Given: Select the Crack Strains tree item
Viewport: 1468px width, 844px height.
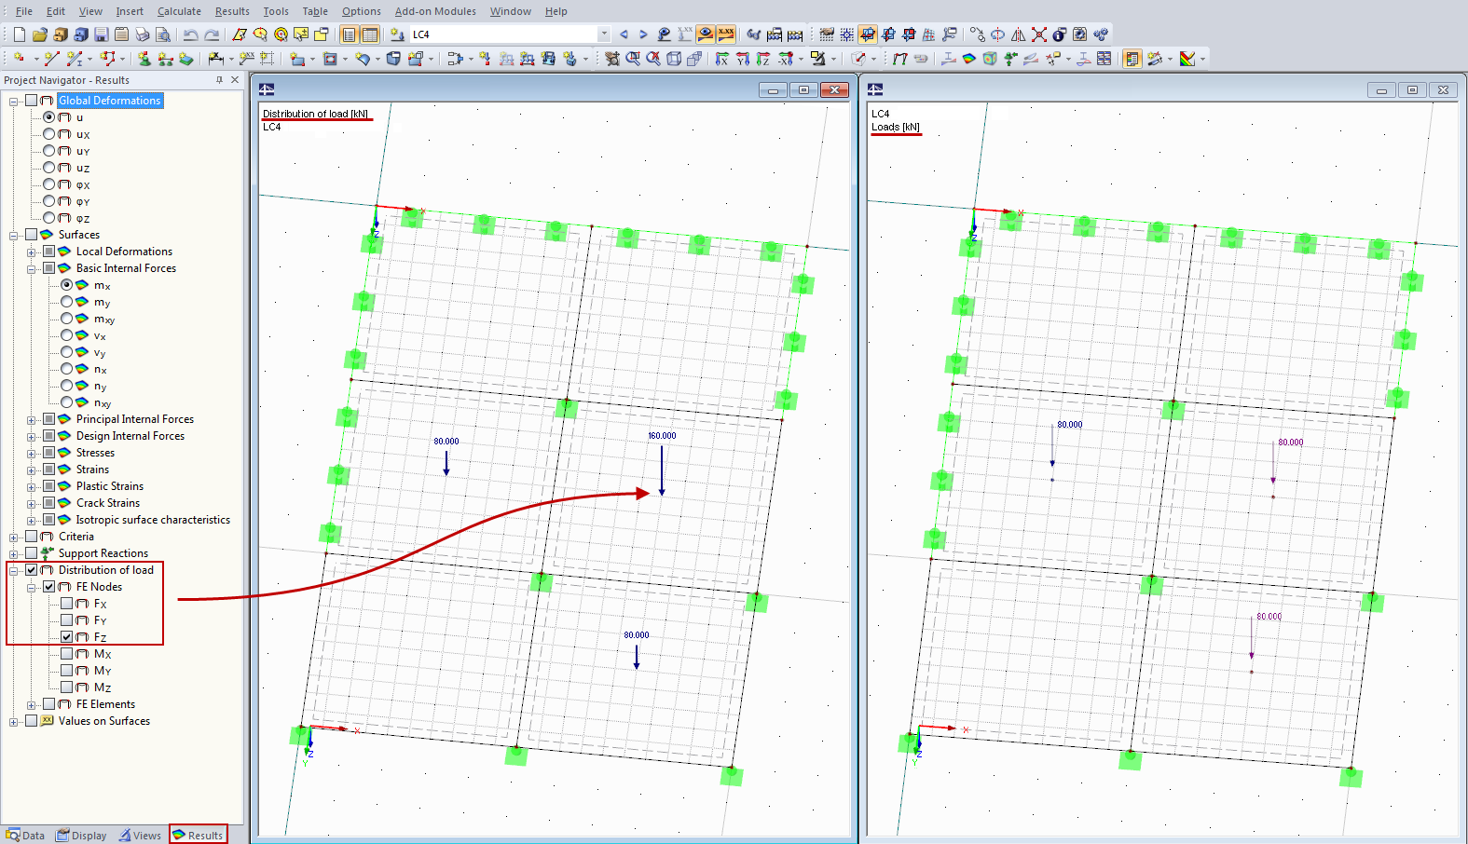Looking at the screenshot, I should click(108, 503).
